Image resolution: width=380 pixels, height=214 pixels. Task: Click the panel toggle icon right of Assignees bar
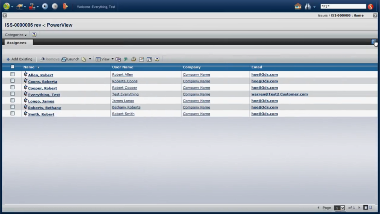(374, 42)
